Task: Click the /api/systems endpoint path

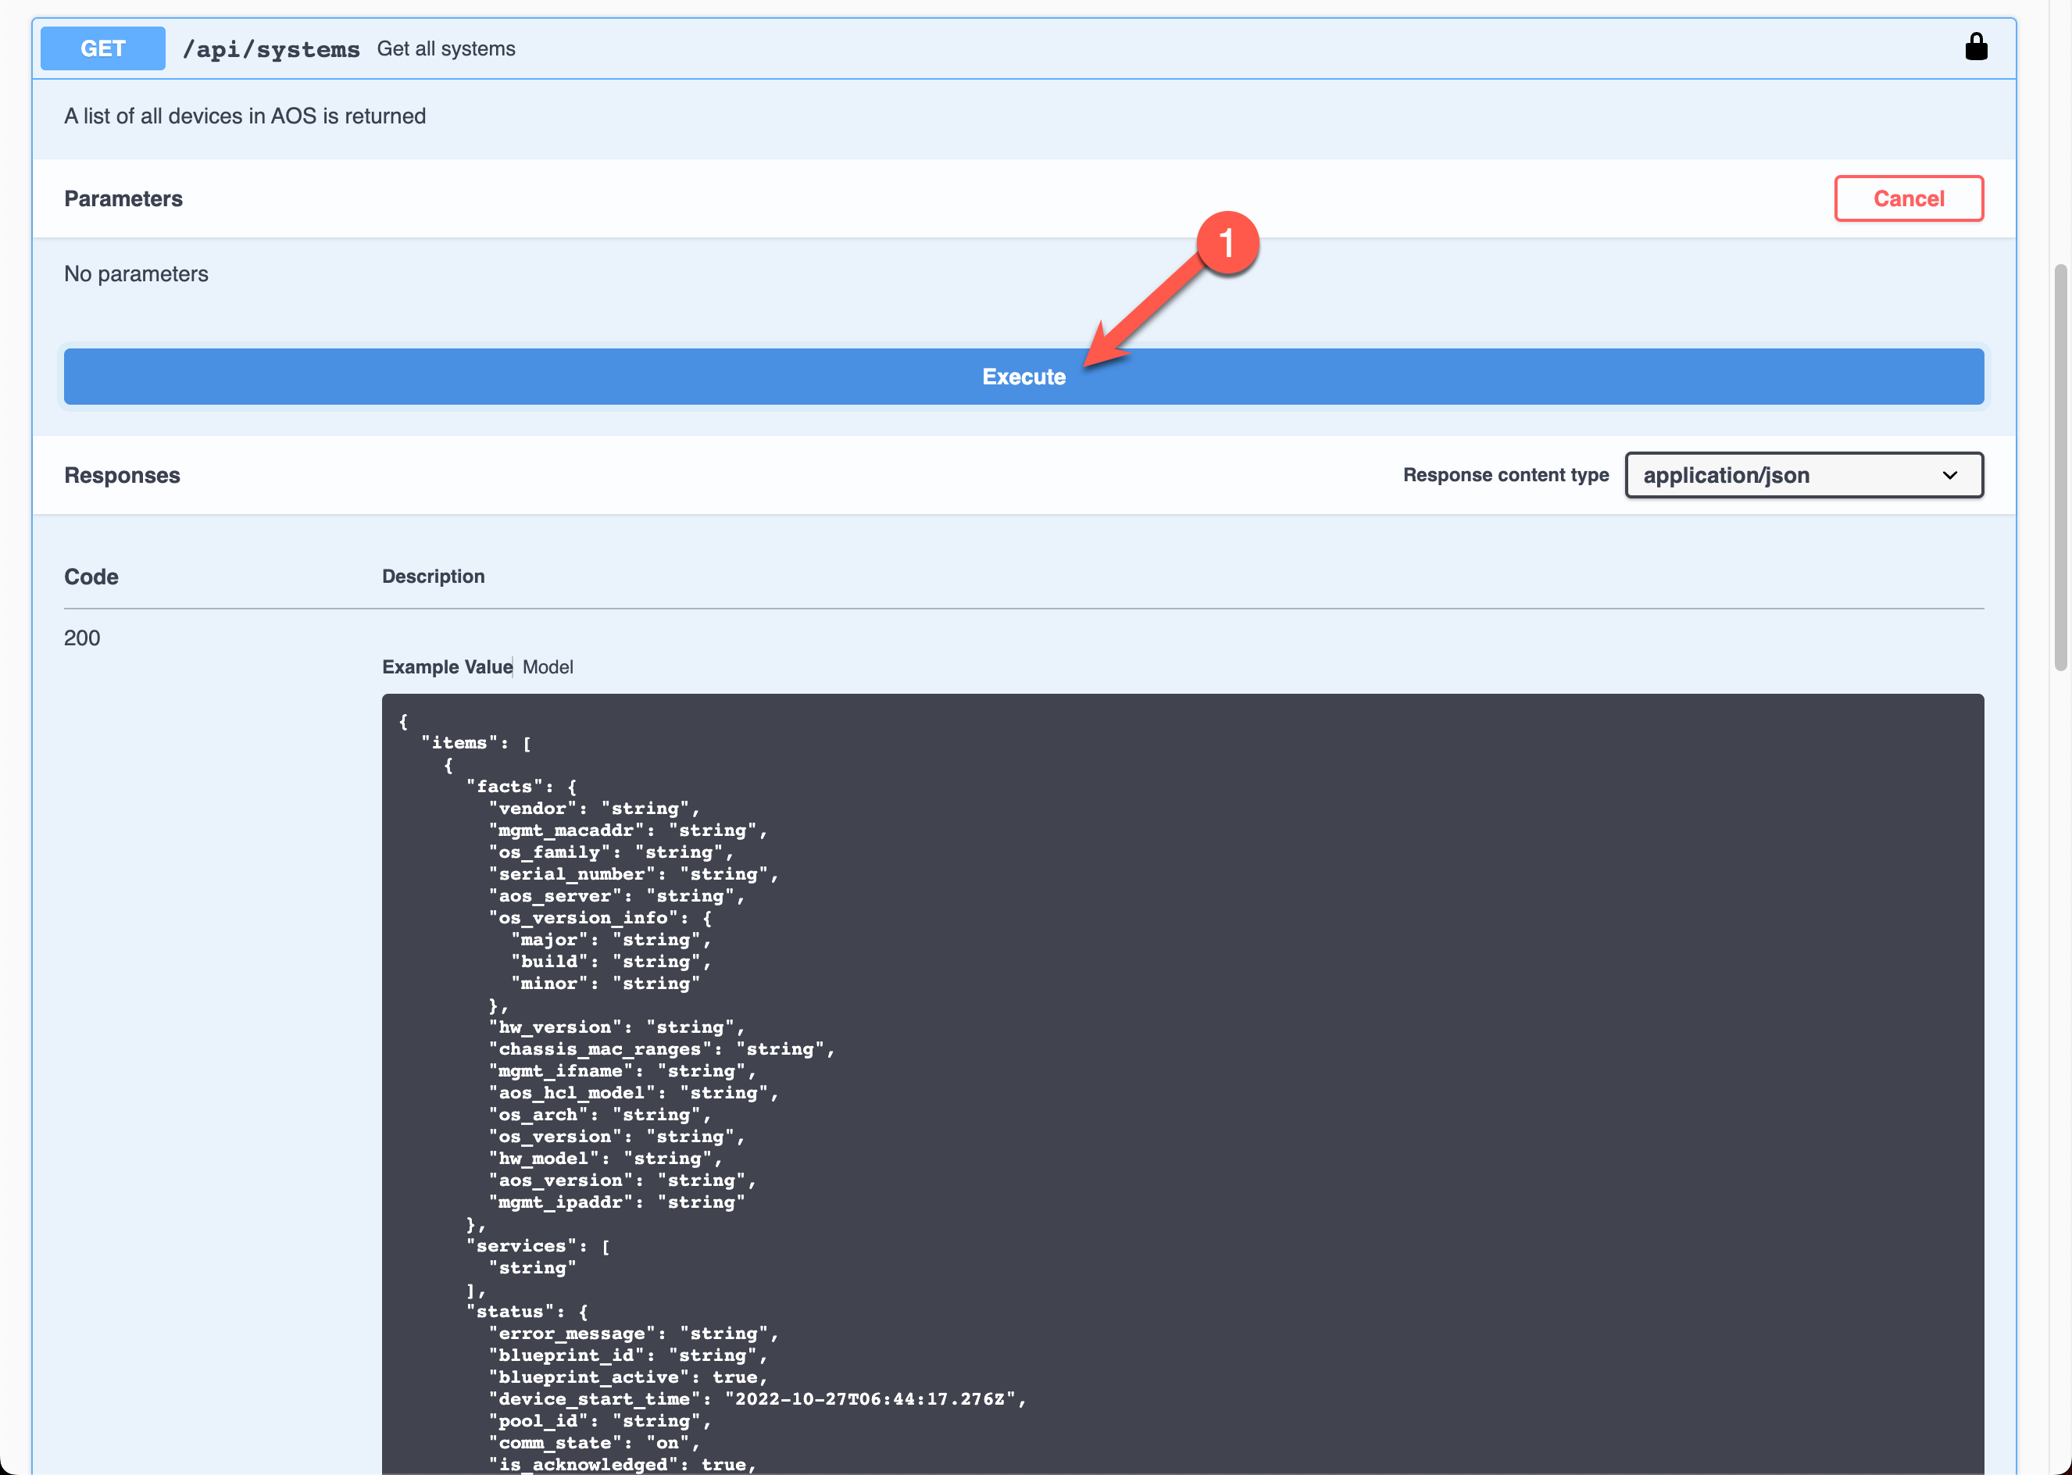Action: [x=270, y=49]
